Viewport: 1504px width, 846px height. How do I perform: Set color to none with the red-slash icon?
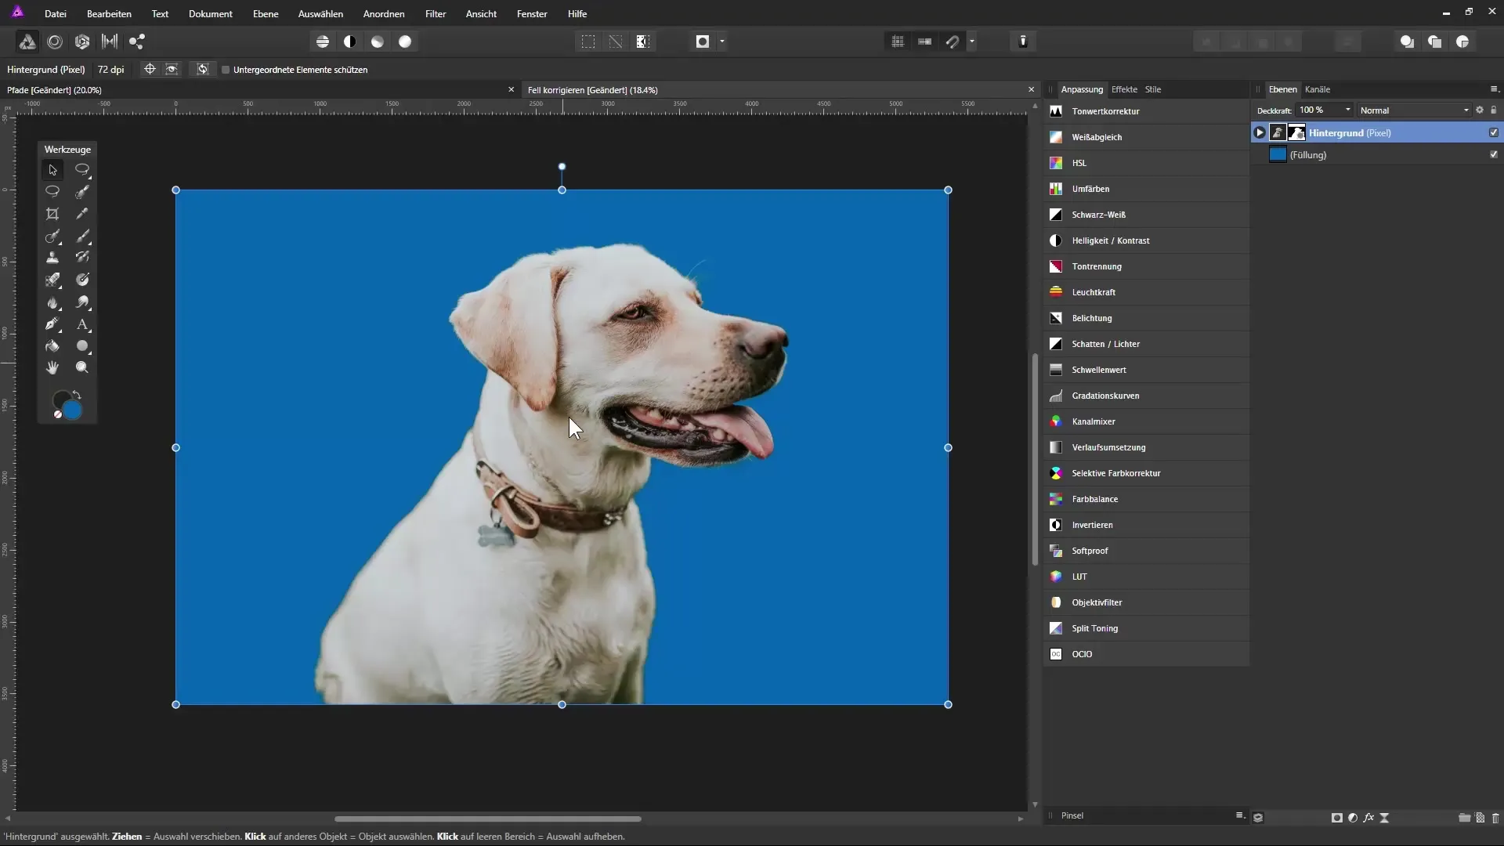[x=57, y=414]
